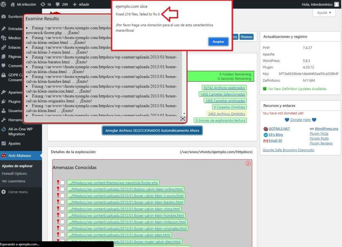Open Ver cuarentena submenu item
Image resolution: width=342 pixels, height=247 pixels.
pos(13,181)
